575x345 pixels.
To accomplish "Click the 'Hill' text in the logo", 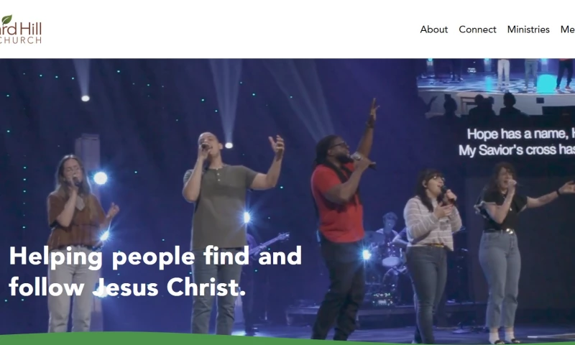I will pos(31,29).
